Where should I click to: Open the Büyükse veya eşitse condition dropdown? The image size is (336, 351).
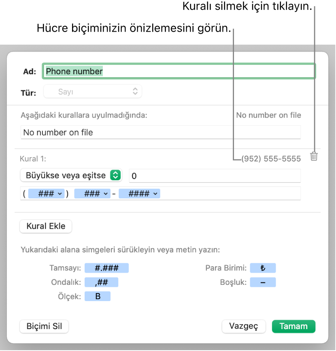click(71, 175)
